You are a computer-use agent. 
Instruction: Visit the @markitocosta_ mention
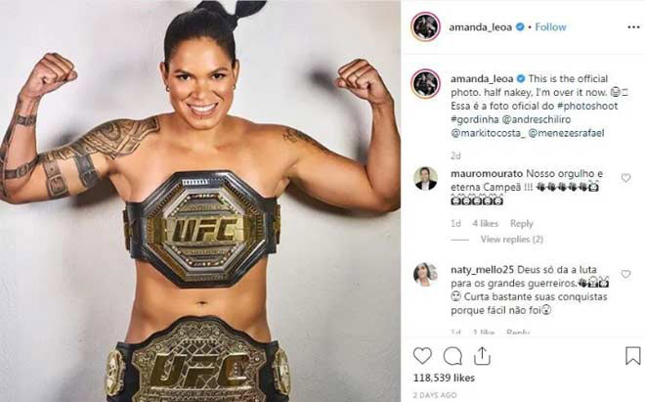(x=489, y=133)
